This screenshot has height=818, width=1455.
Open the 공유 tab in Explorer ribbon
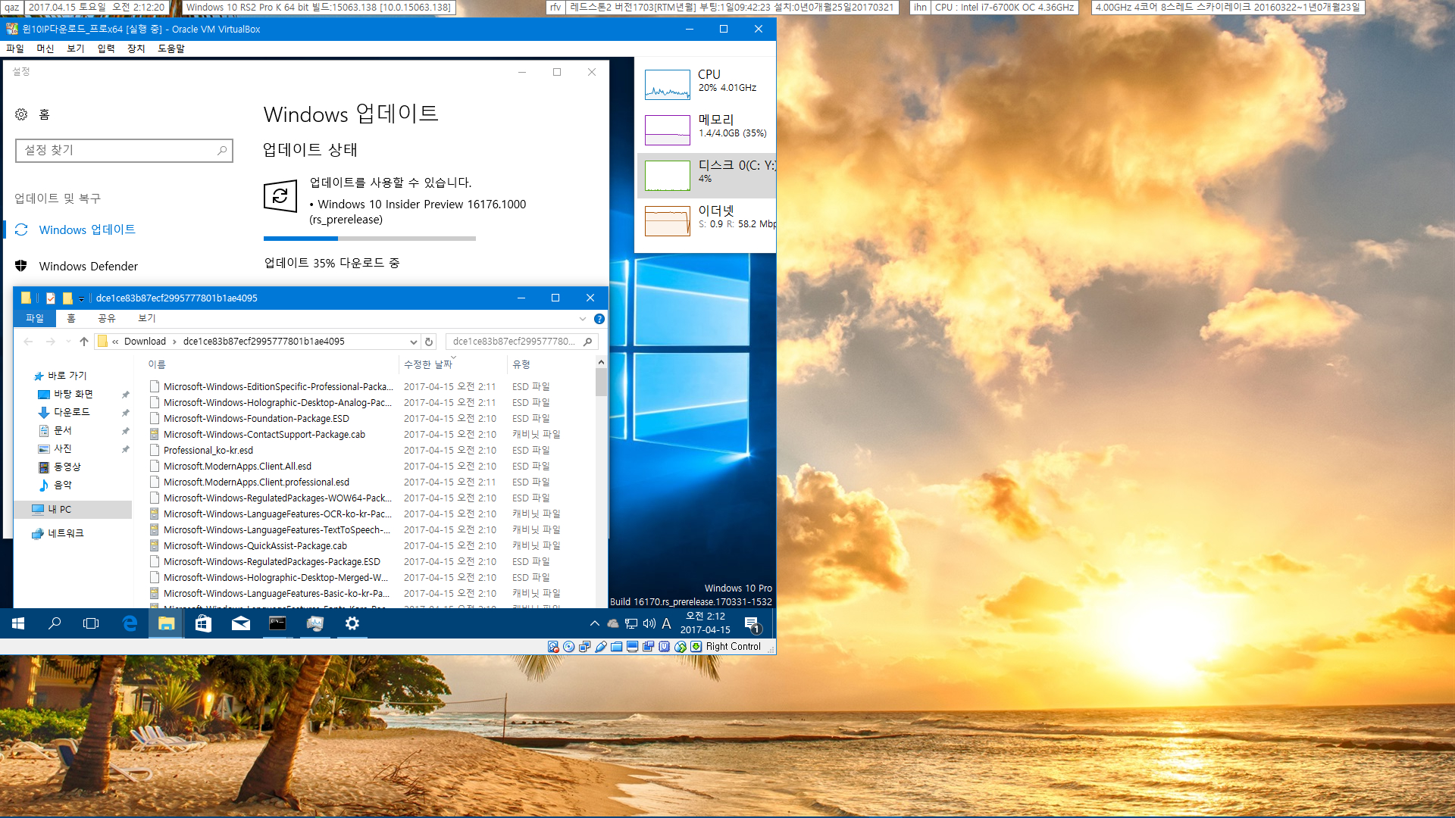pyautogui.click(x=107, y=318)
